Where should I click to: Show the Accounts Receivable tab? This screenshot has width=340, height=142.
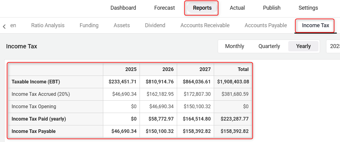[x=205, y=25]
